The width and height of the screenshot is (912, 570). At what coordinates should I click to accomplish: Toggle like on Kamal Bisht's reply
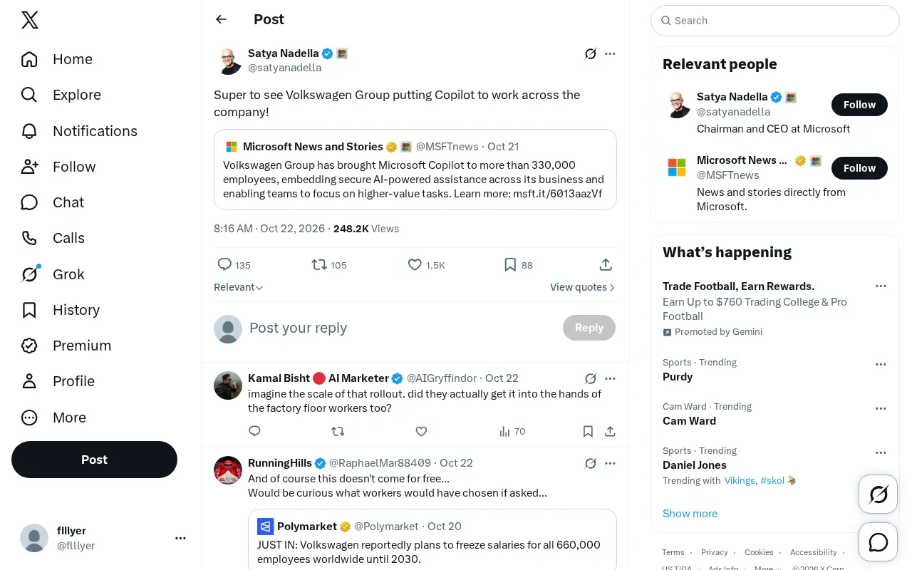coord(421,431)
